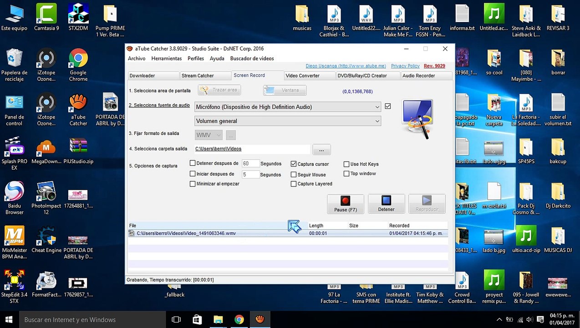Open MegaDownloader desktop shortcut
The width and height of the screenshot is (580, 328).
pos(46,151)
